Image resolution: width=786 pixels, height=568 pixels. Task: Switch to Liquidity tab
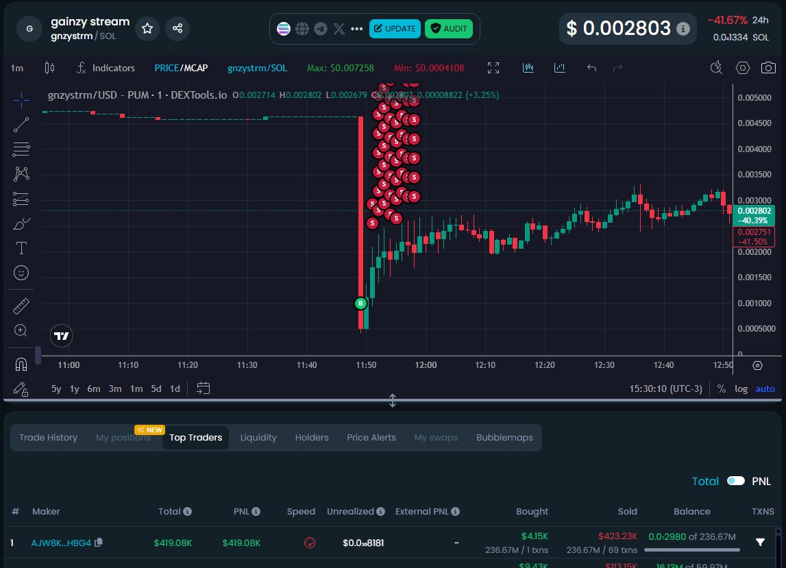[x=258, y=438]
